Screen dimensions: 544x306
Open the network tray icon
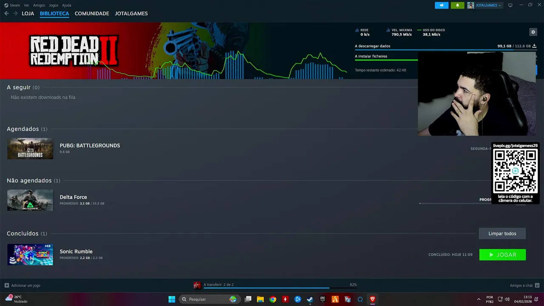tap(500, 299)
